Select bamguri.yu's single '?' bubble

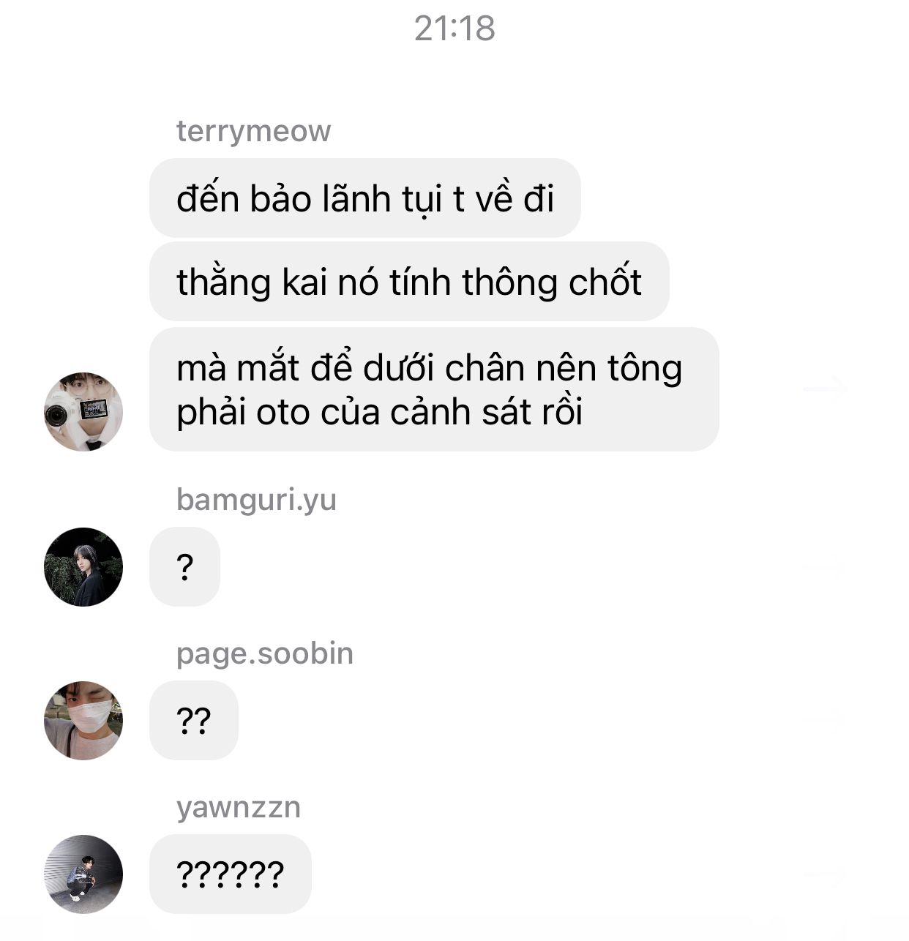click(184, 567)
